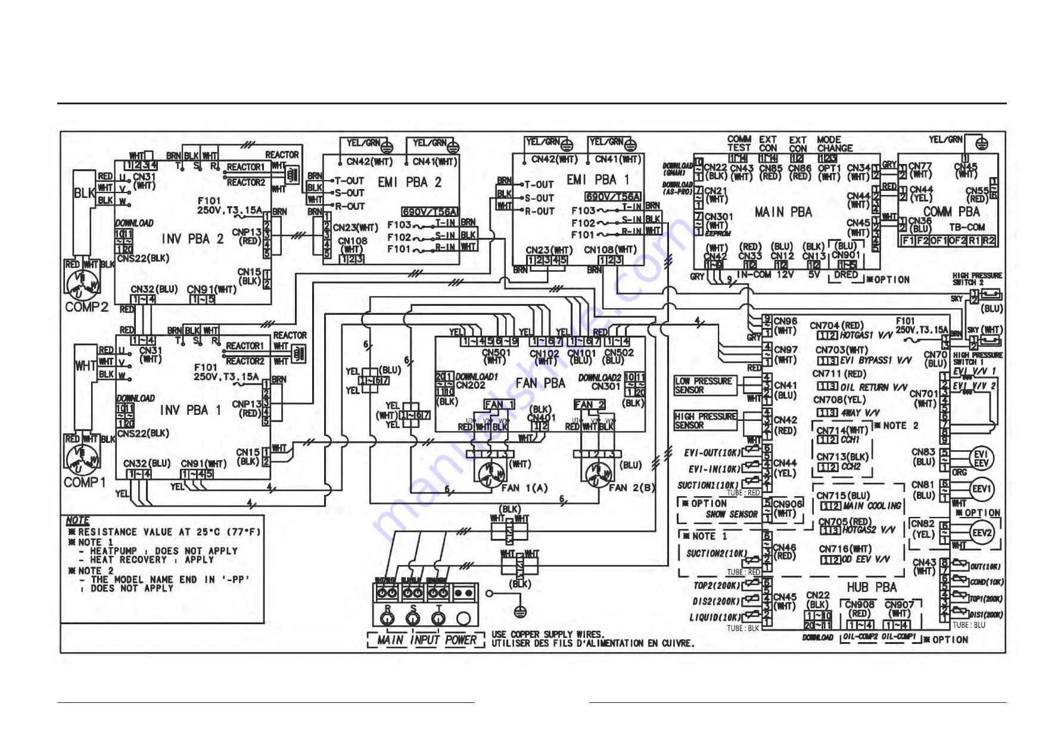Click the EMI PBA 1 label
The height and width of the screenshot is (753, 1064).
pos(598,179)
